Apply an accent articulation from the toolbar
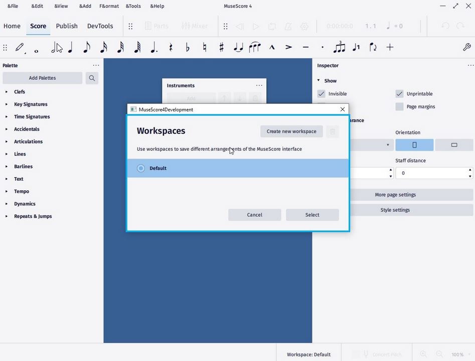The width and height of the screenshot is (475, 361). (288, 47)
